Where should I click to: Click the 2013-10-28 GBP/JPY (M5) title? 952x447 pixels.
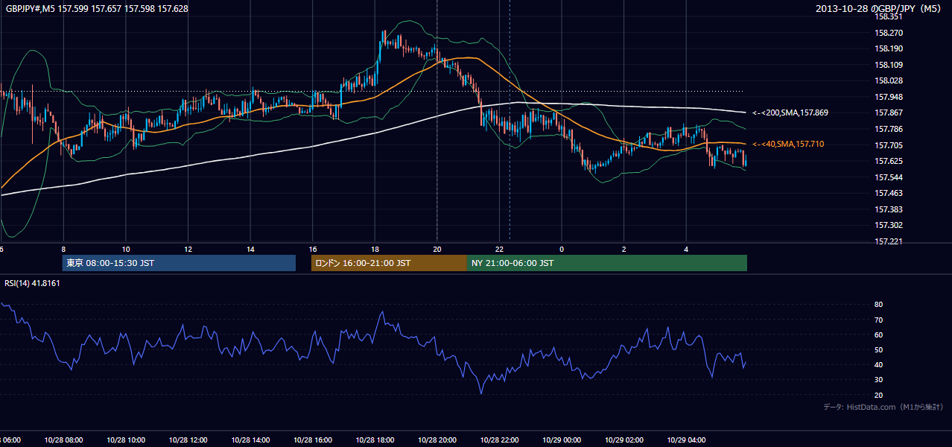880,9
